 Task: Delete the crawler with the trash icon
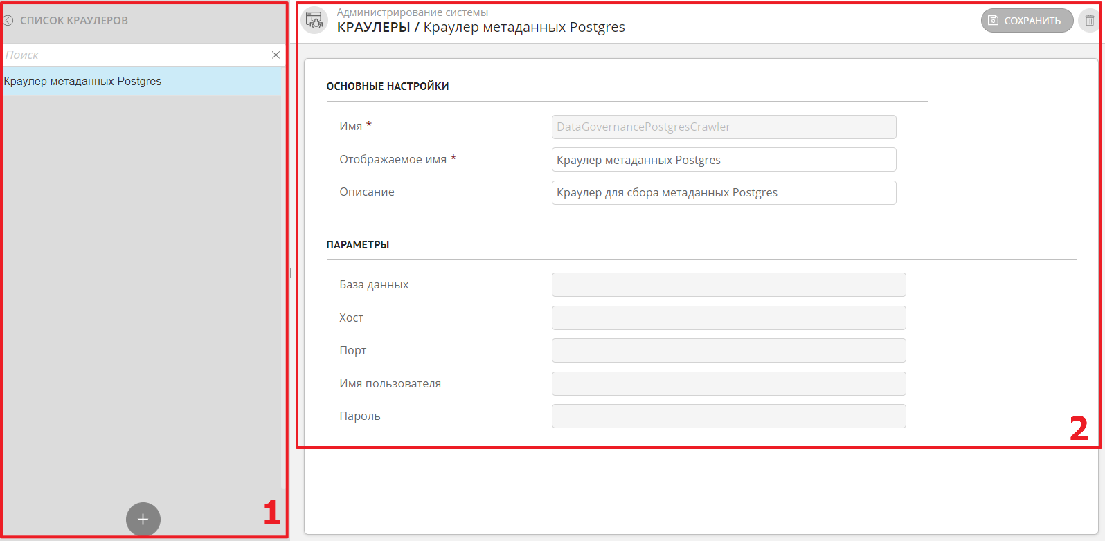[x=1090, y=21]
